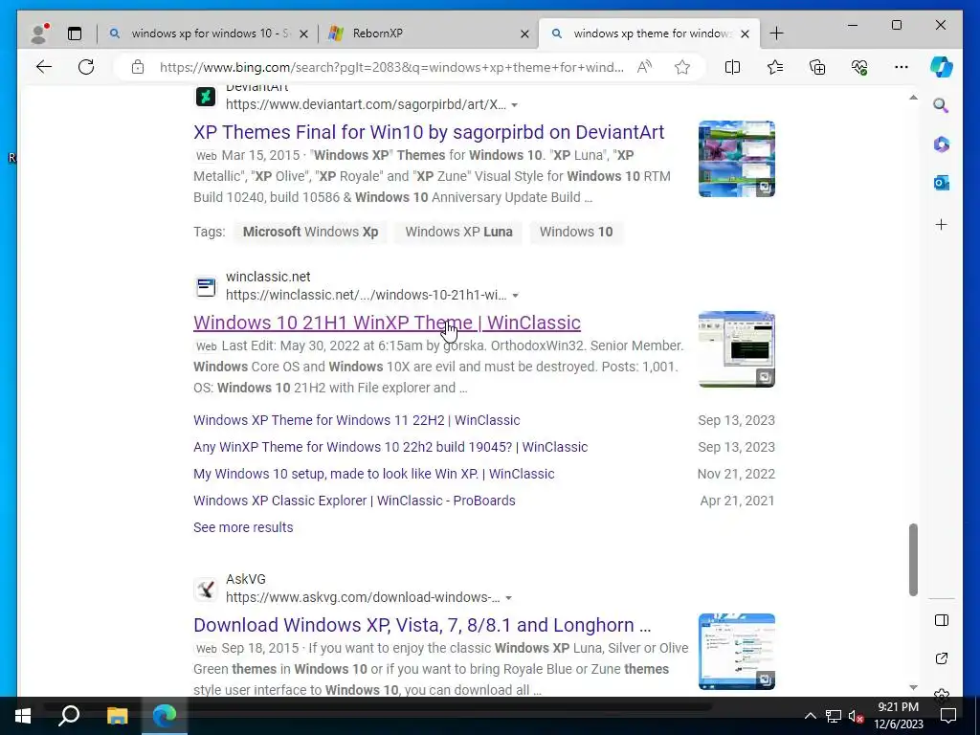
Task: Click the page vertical scrollbar thumb
Action: [913, 560]
